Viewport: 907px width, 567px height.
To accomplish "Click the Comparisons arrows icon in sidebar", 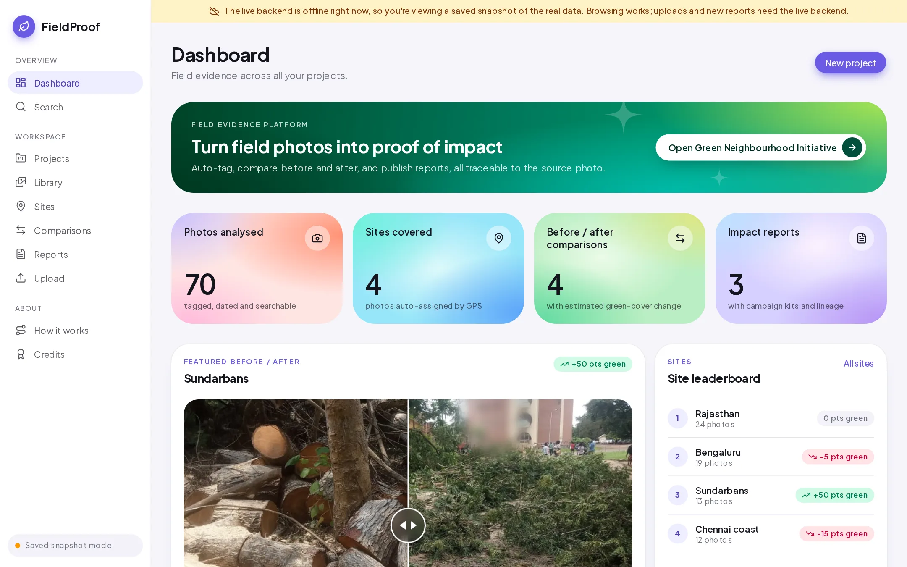I will (x=21, y=230).
